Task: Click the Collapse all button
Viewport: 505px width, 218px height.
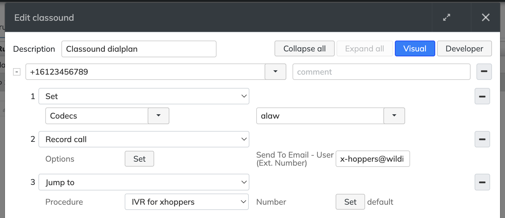Action: click(x=304, y=49)
